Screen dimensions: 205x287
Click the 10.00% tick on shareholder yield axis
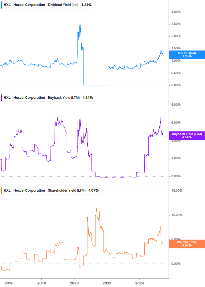(177, 215)
